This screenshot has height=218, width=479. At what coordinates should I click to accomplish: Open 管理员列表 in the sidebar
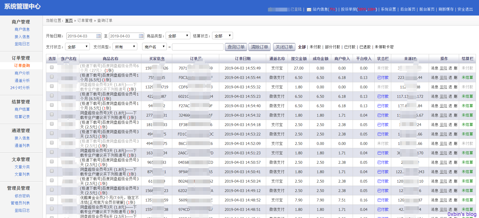click(20, 203)
